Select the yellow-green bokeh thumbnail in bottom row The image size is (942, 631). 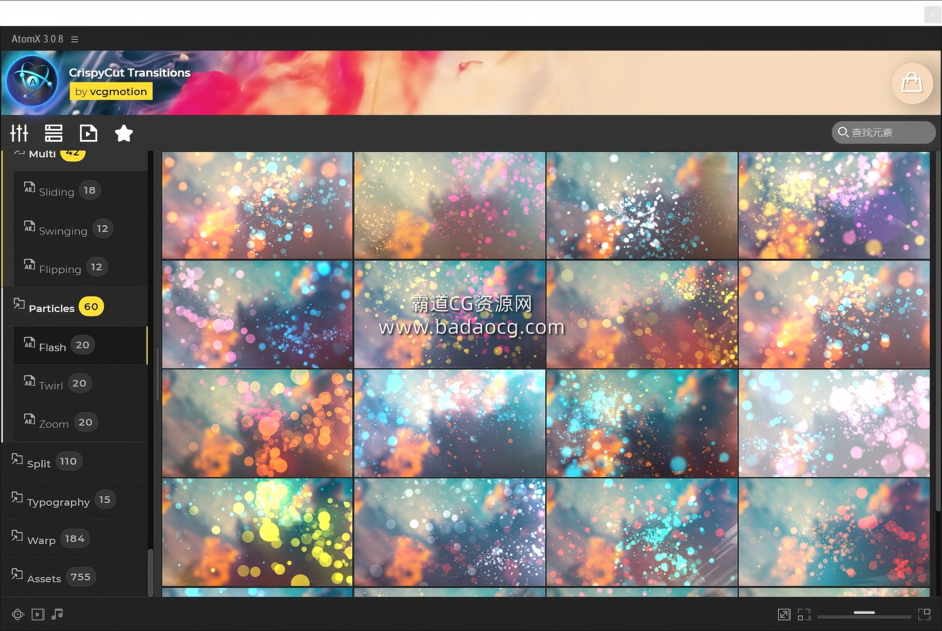(x=257, y=532)
